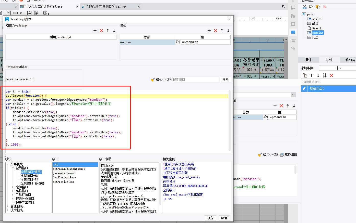Open the 属性 tab
Image resolution: width=356 pixels, height=223 pixels.
point(308,60)
